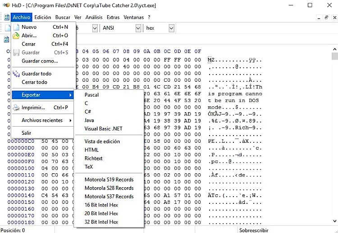
Task: Click the HxD document icon in menu bar
Action: point(7,18)
